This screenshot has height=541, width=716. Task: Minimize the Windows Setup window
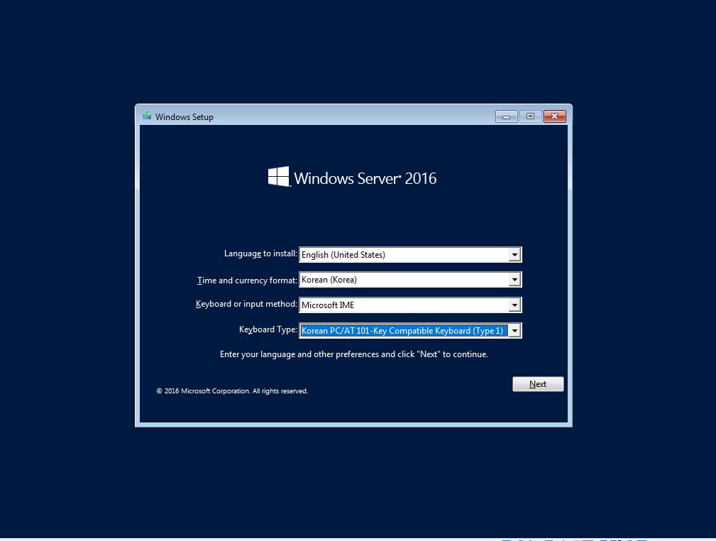point(507,116)
